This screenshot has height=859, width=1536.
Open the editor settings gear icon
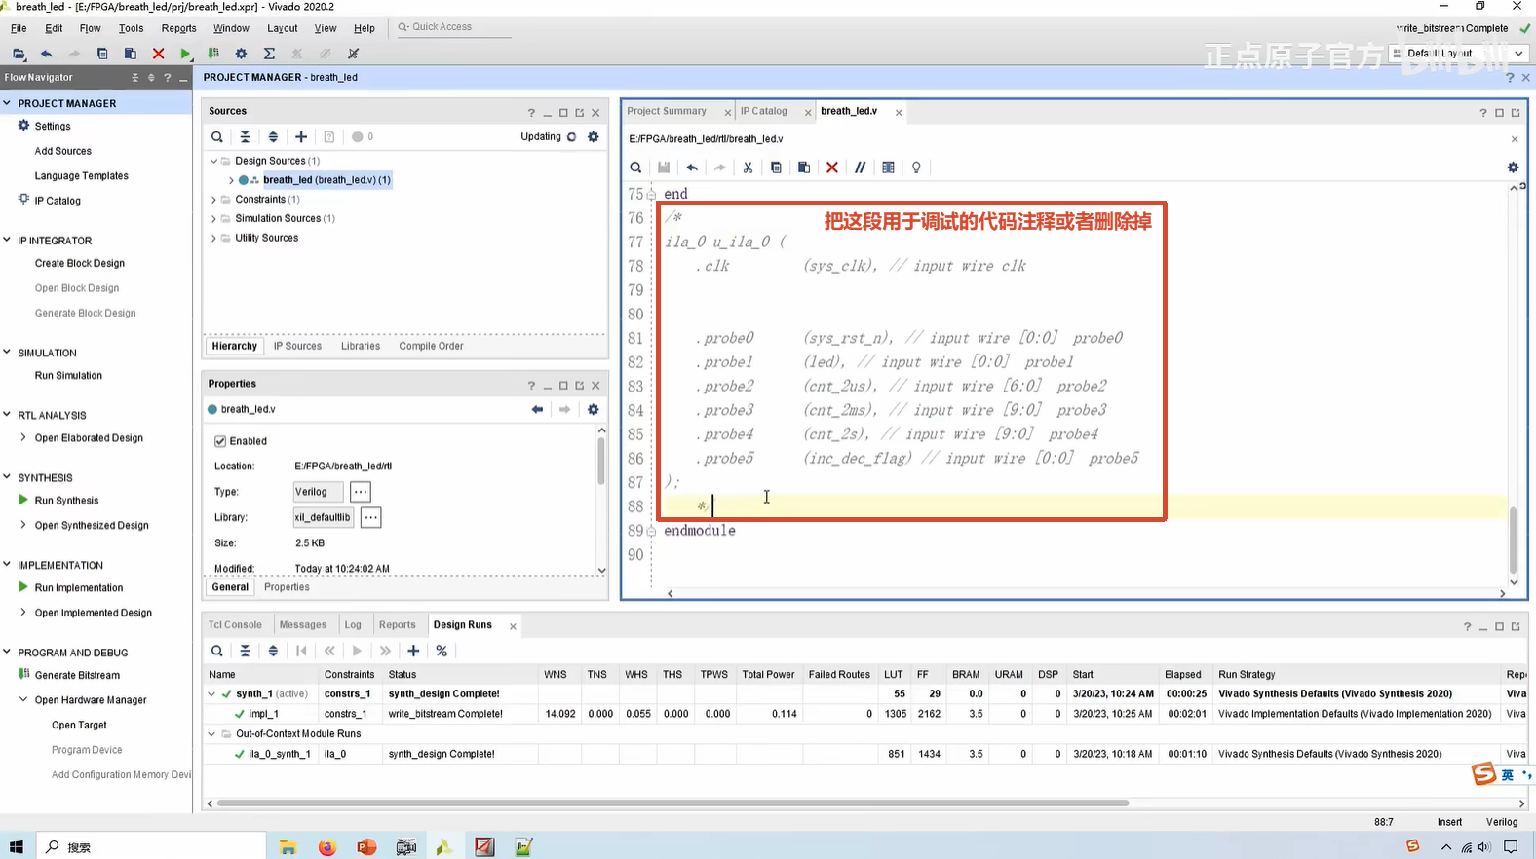pos(1513,168)
